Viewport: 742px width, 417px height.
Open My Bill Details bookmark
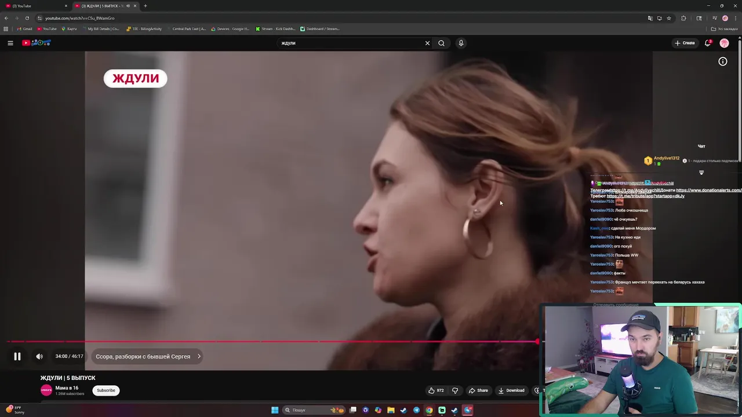(x=100, y=29)
